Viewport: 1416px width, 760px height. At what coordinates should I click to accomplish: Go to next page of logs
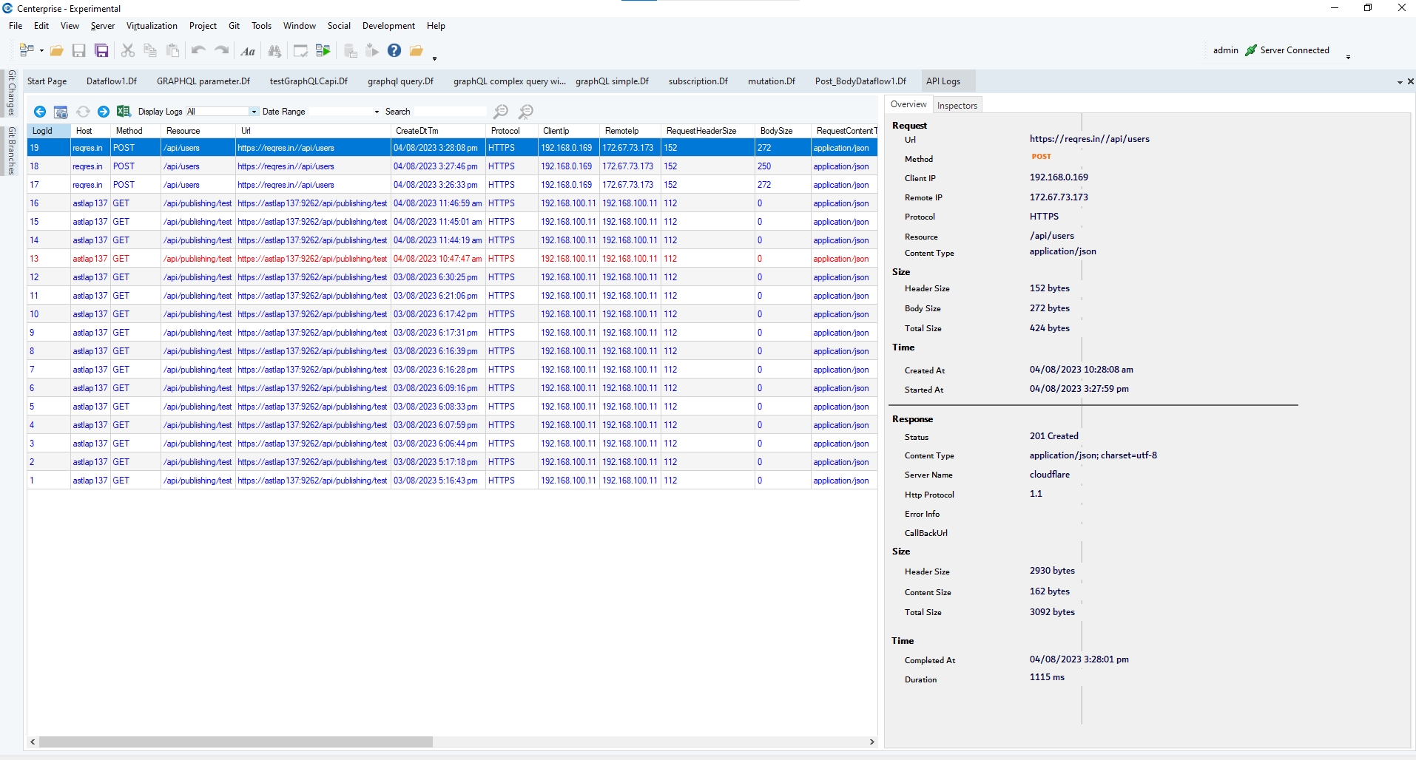(x=104, y=112)
